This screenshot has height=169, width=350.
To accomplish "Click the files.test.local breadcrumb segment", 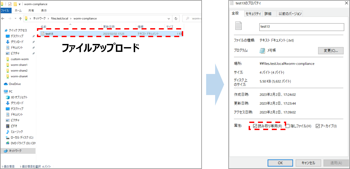I will point(60,19).
